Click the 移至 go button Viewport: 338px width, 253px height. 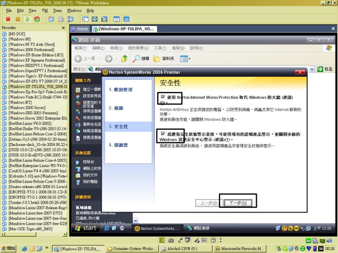(x=325, y=69)
